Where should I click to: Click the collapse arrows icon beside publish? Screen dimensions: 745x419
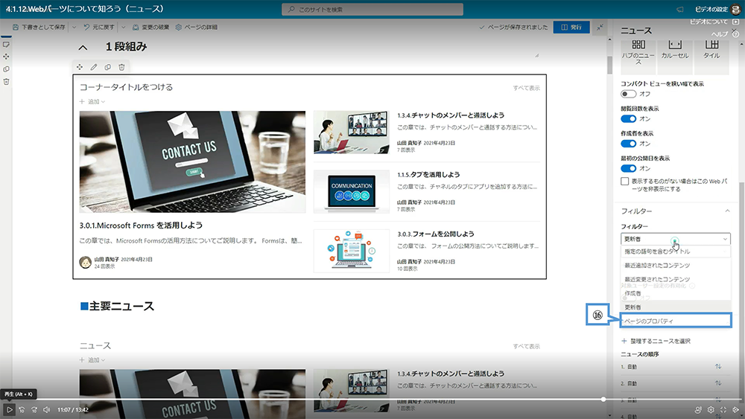tap(600, 27)
